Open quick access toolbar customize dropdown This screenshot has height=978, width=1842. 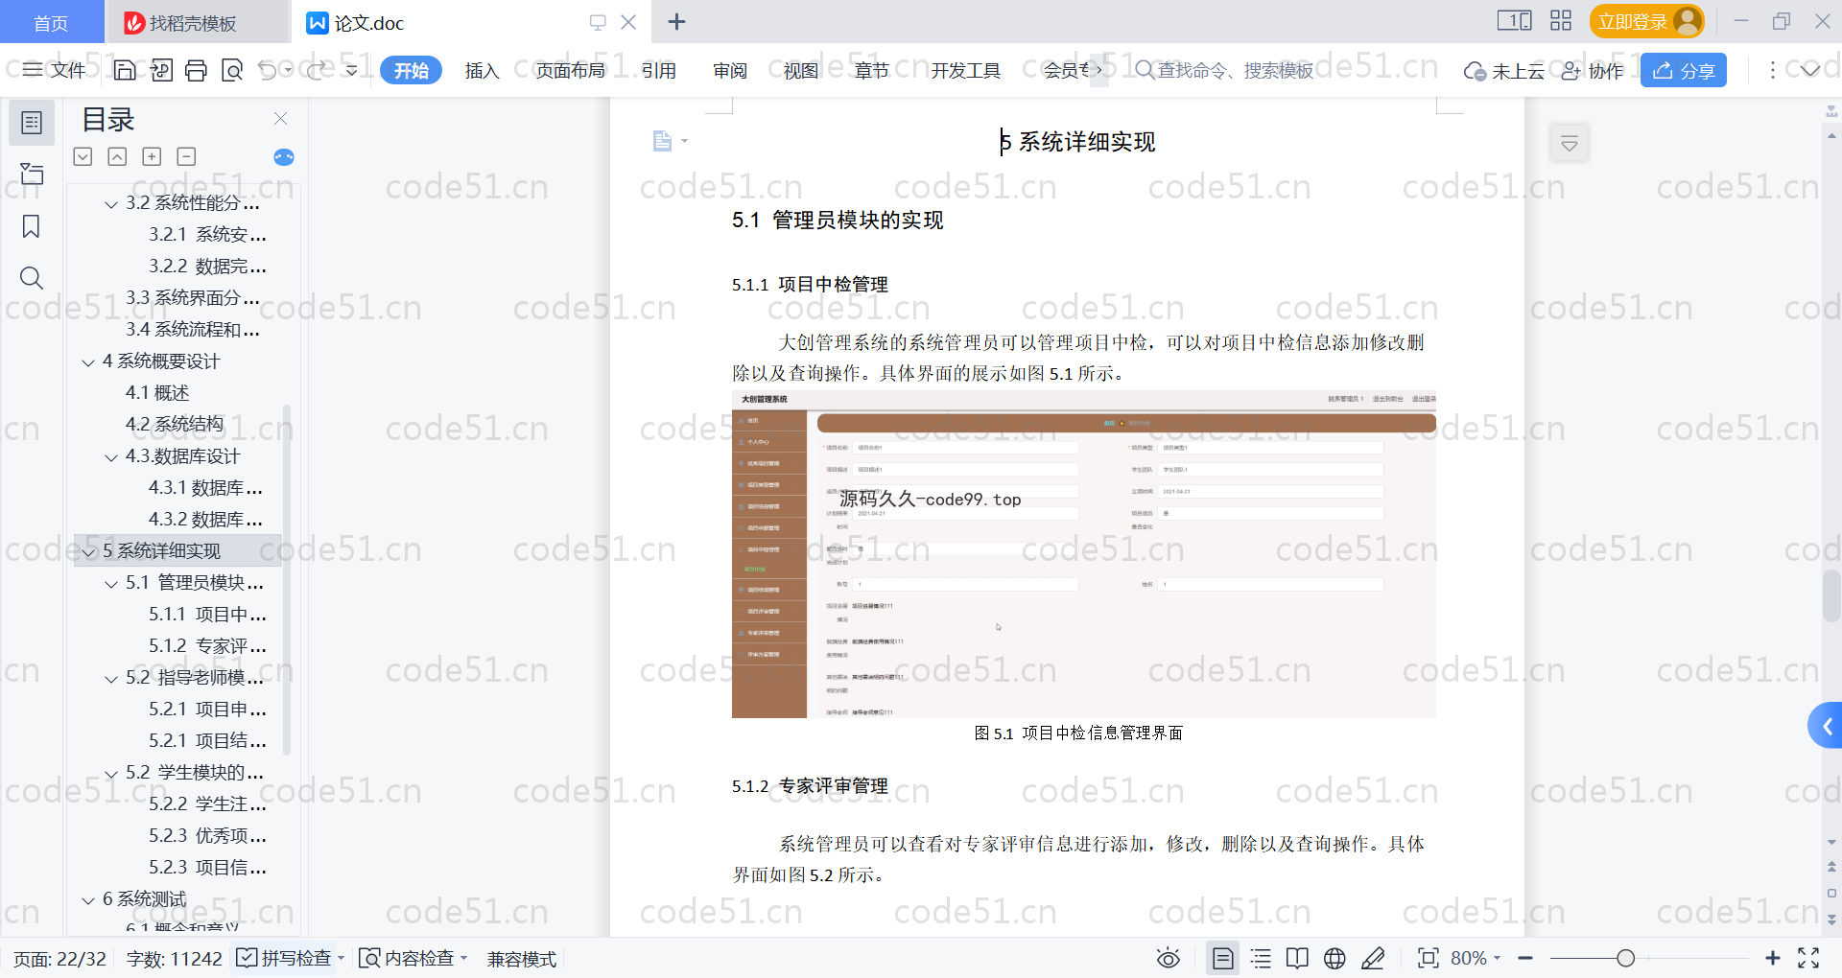(x=352, y=70)
